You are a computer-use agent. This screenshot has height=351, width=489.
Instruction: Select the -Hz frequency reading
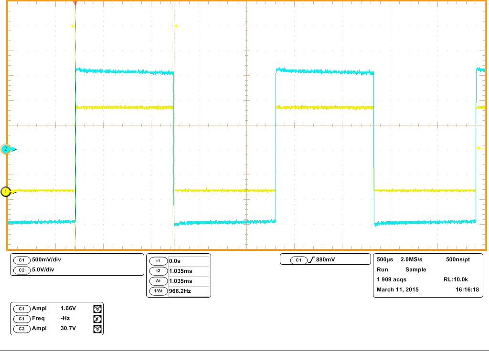pos(65,318)
